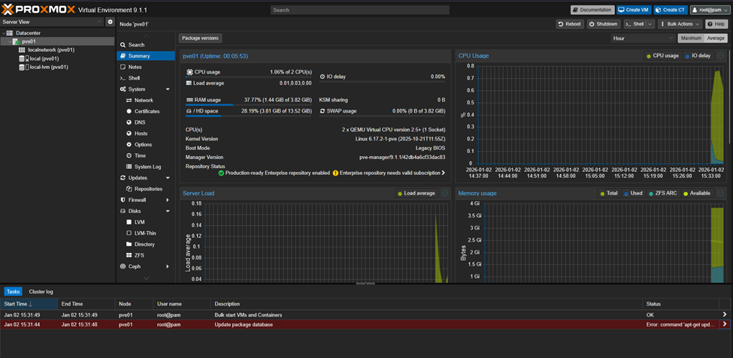Switch graphs to Average
This screenshot has width=733, height=358.
pyautogui.click(x=715, y=38)
